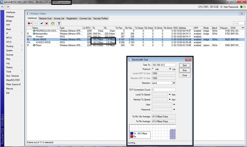247x147 pixels.
Task: Open the Security Profiles tab
Action: point(101,18)
